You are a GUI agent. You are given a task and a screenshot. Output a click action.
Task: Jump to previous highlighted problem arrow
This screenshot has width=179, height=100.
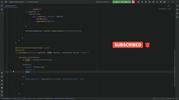click(172, 9)
